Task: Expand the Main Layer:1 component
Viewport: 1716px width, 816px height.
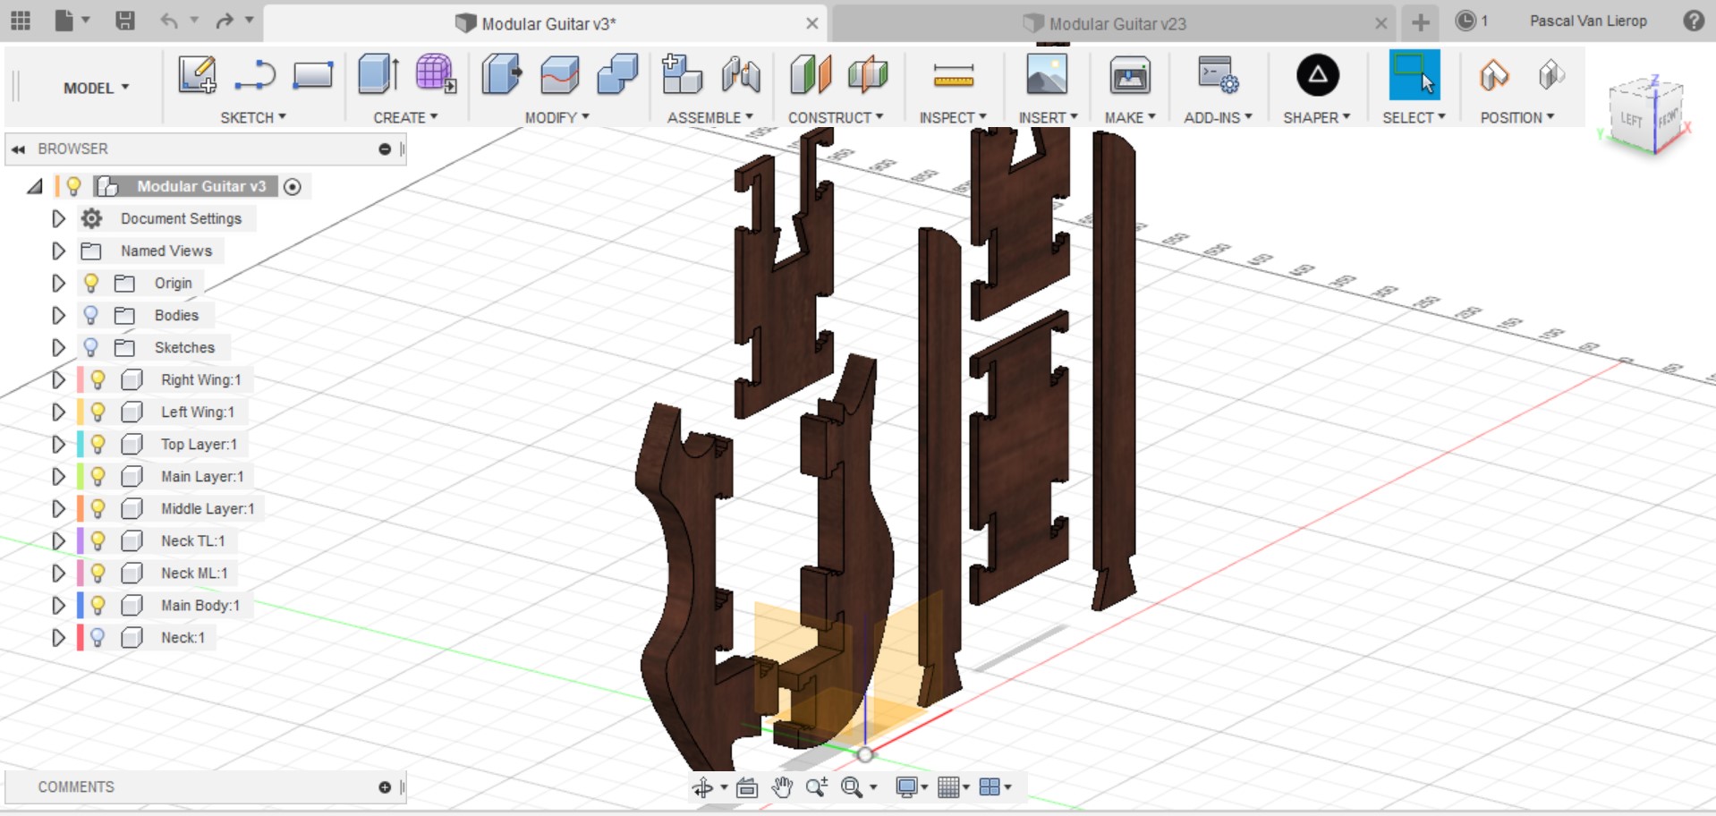Action: click(58, 476)
